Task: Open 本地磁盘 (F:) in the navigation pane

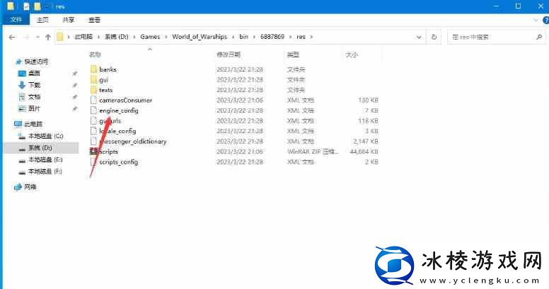Action: (x=45, y=171)
